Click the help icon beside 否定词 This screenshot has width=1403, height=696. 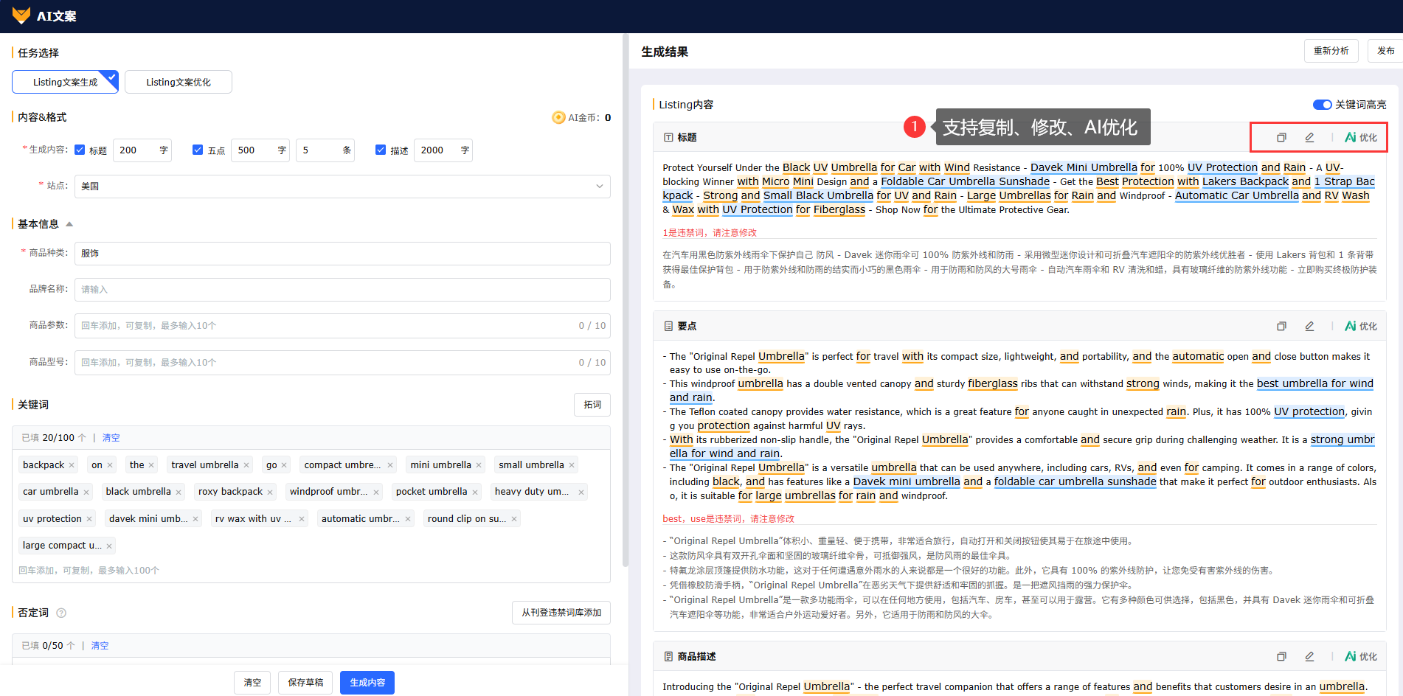pyautogui.click(x=61, y=613)
